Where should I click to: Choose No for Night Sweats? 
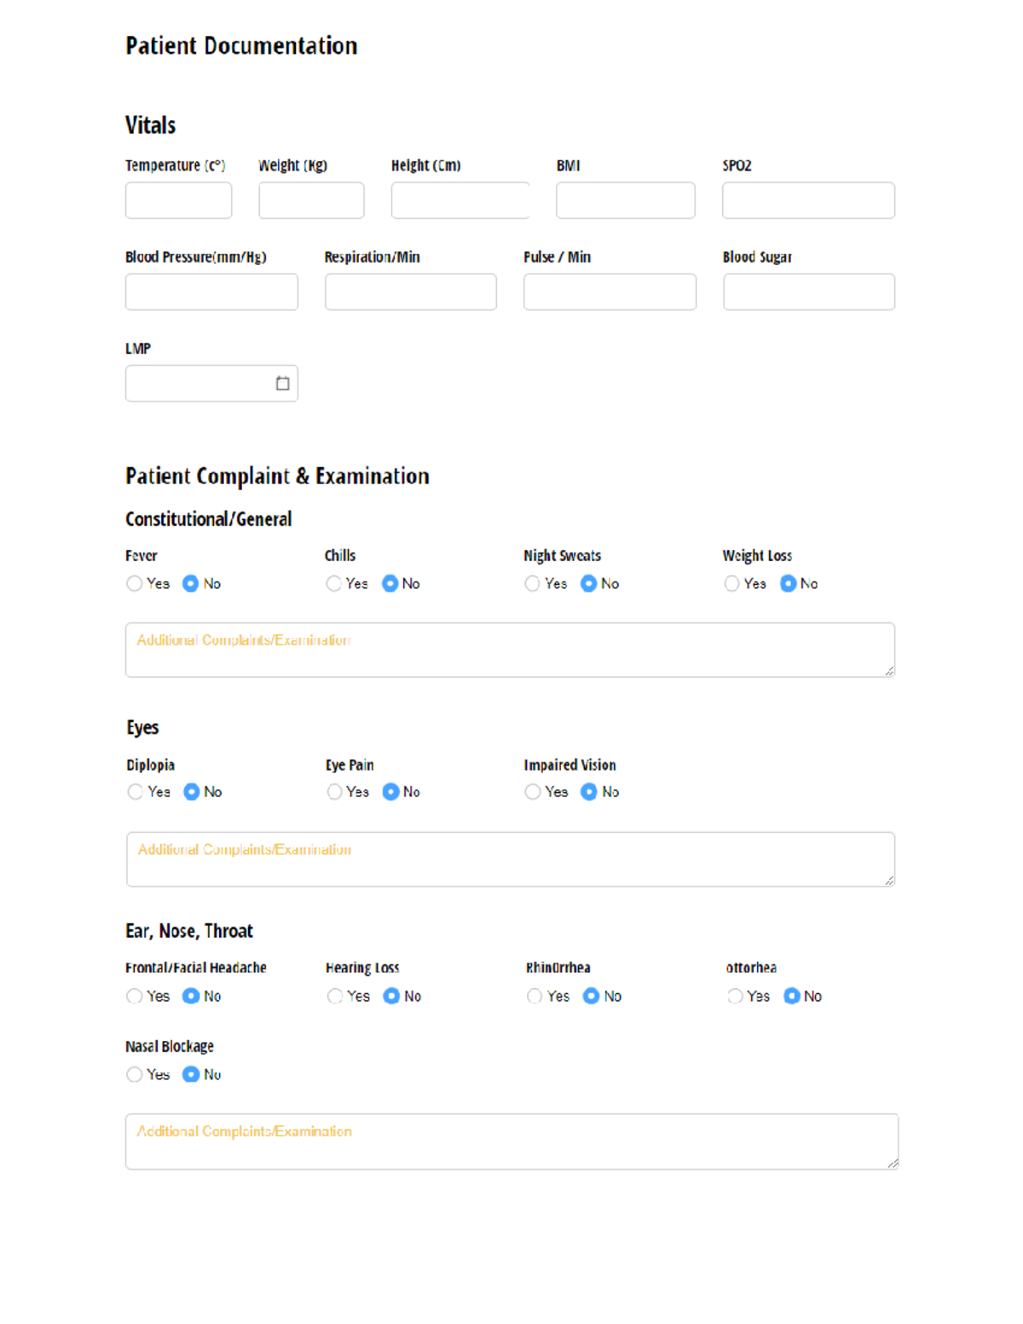pyautogui.click(x=588, y=584)
